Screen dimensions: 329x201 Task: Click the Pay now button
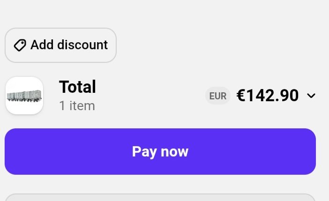(160, 151)
